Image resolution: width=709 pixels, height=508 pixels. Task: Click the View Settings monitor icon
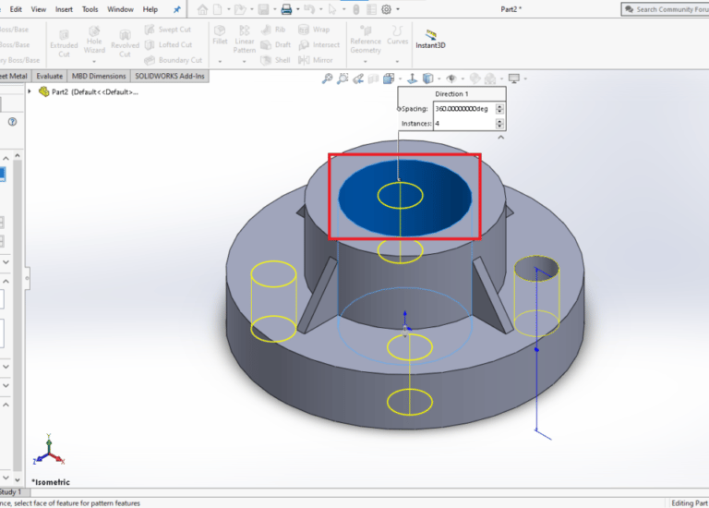(x=514, y=79)
